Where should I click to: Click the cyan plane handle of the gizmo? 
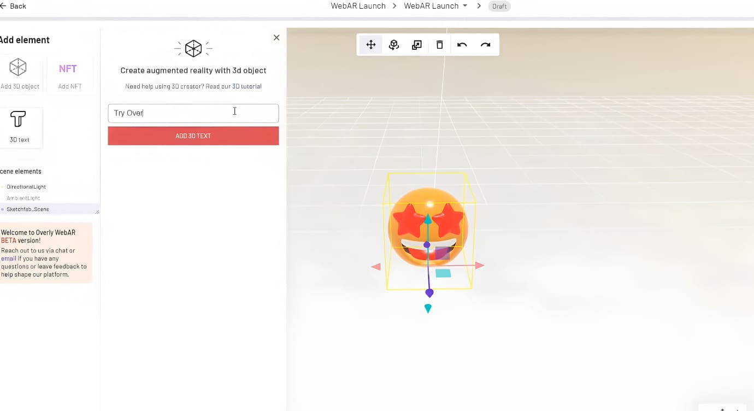443,273
